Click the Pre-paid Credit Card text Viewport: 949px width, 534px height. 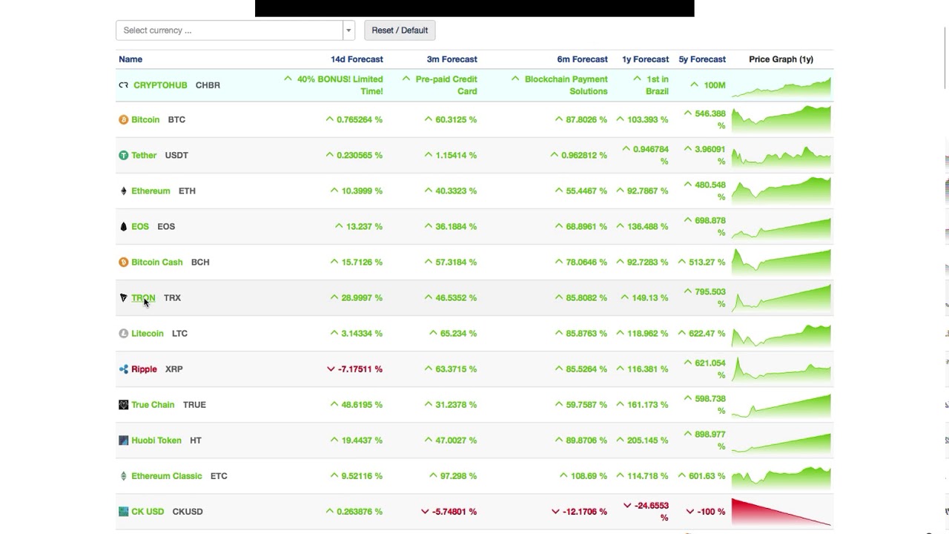click(x=446, y=85)
